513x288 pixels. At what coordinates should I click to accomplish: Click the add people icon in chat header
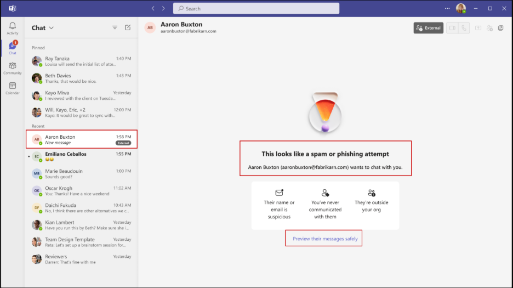pyautogui.click(x=489, y=28)
